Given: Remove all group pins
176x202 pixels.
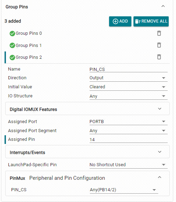Looking at the screenshot, I should coord(151,21).
